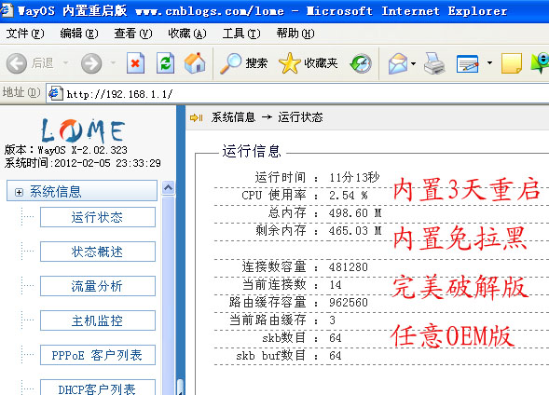Open Back button history dropdown arrow
The width and height of the screenshot is (549, 395).
tap(65, 63)
